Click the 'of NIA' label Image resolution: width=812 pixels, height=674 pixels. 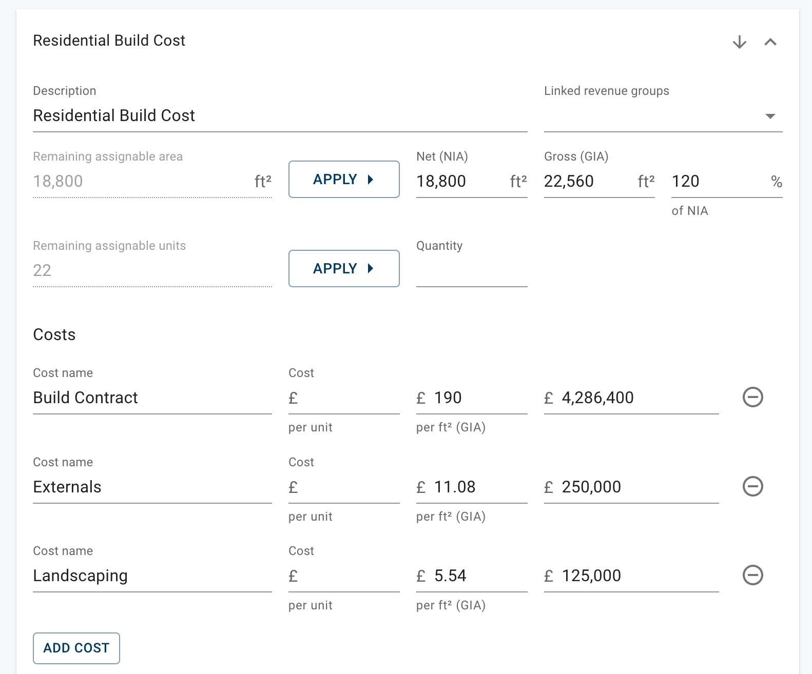[690, 211]
